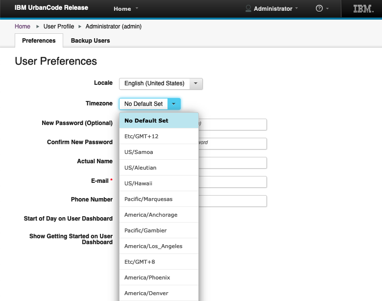Click the New Password input field
Viewport: 382px width, 301px height.
coord(233,125)
